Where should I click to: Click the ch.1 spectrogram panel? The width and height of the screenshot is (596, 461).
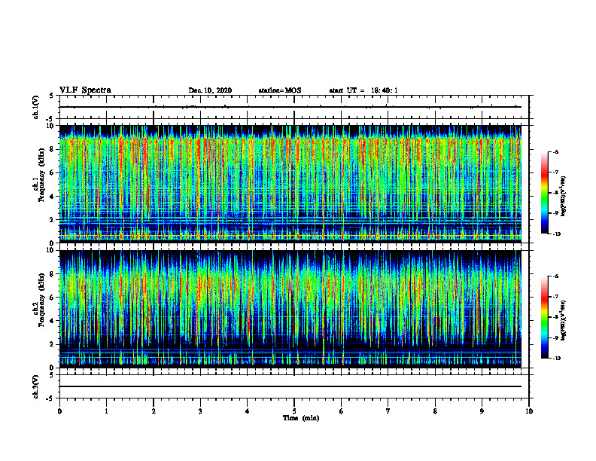click(x=290, y=184)
